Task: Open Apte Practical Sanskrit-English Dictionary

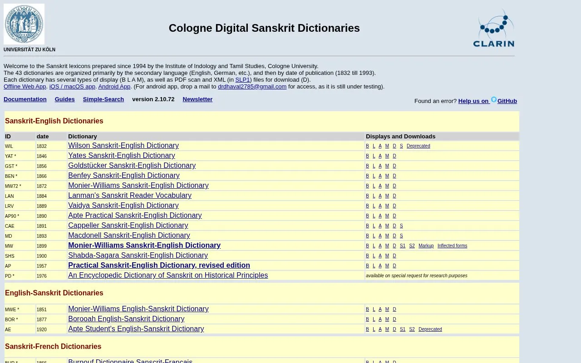Action: [x=135, y=216]
